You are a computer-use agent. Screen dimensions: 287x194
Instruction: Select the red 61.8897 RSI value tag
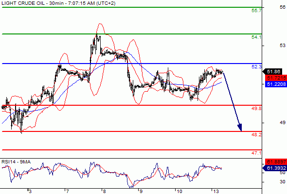click(276, 162)
